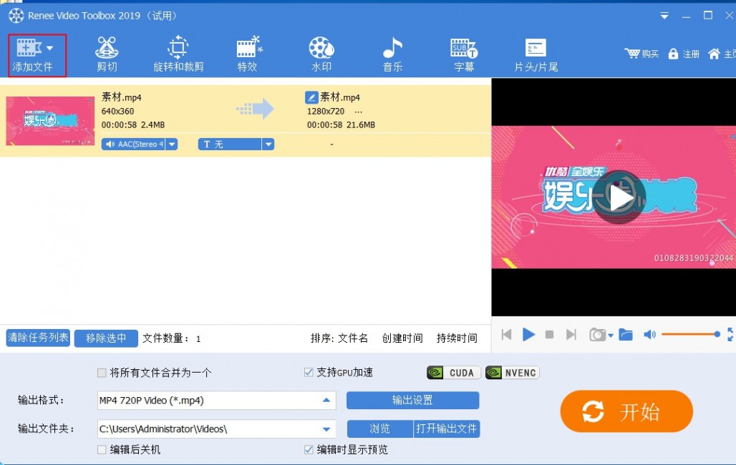Open the snapshot folder icon
This screenshot has height=465, width=736.
click(626, 335)
